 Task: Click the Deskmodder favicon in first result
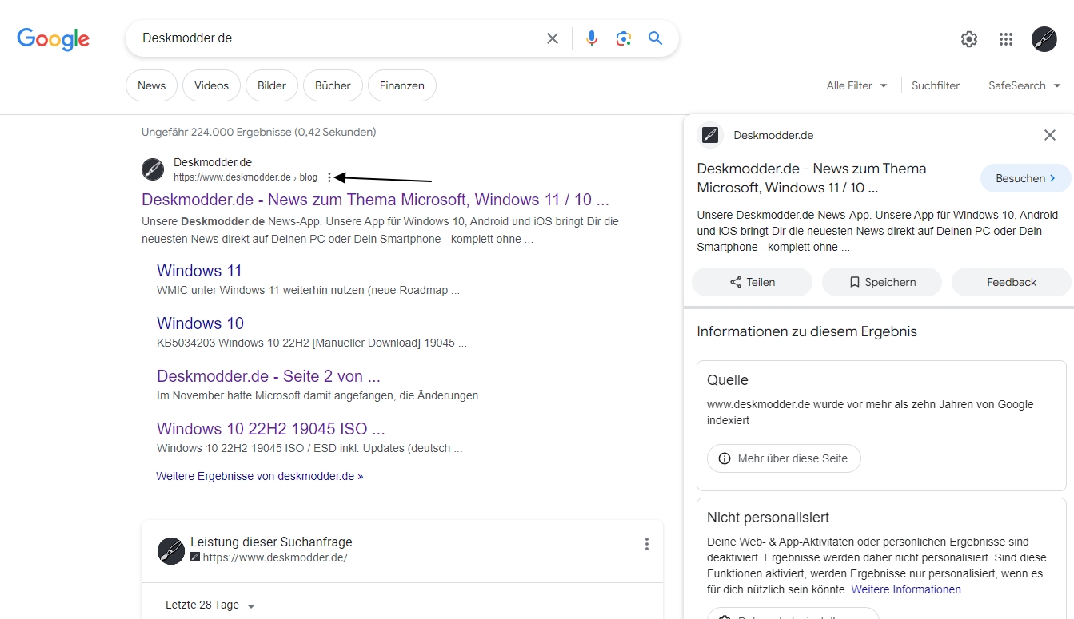click(153, 169)
